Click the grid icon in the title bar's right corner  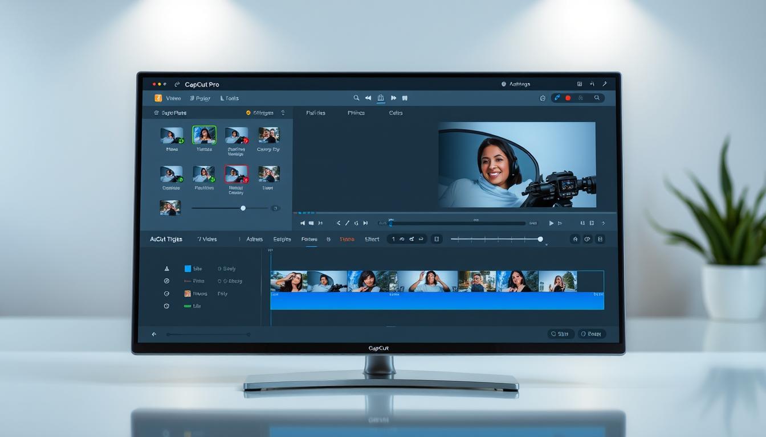580,84
